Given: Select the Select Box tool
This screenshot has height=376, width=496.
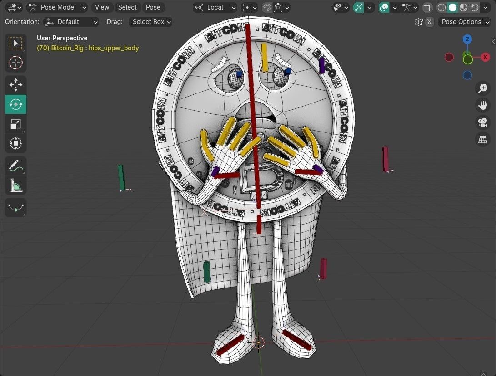Looking at the screenshot, I should tap(15, 43).
